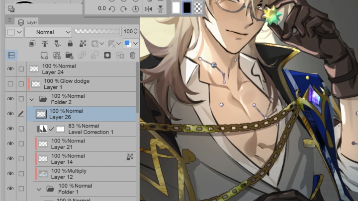Delete the selected layer with trash icon
358x201 pixels.
[132, 55]
